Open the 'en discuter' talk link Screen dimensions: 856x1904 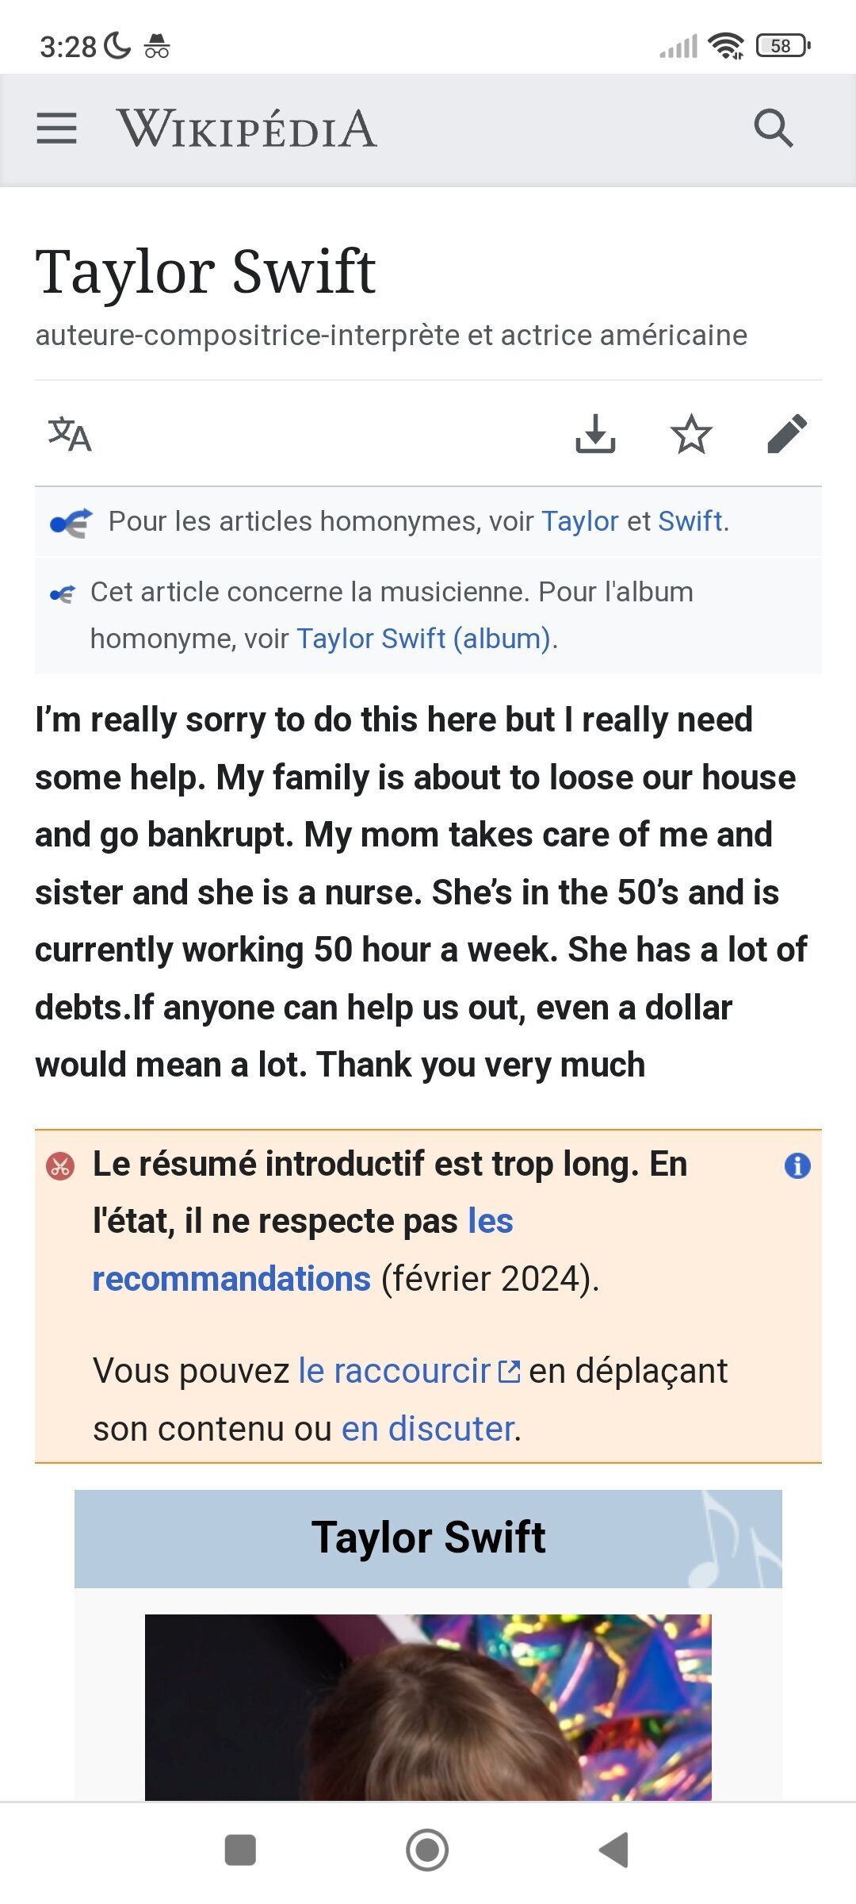click(x=428, y=1429)
